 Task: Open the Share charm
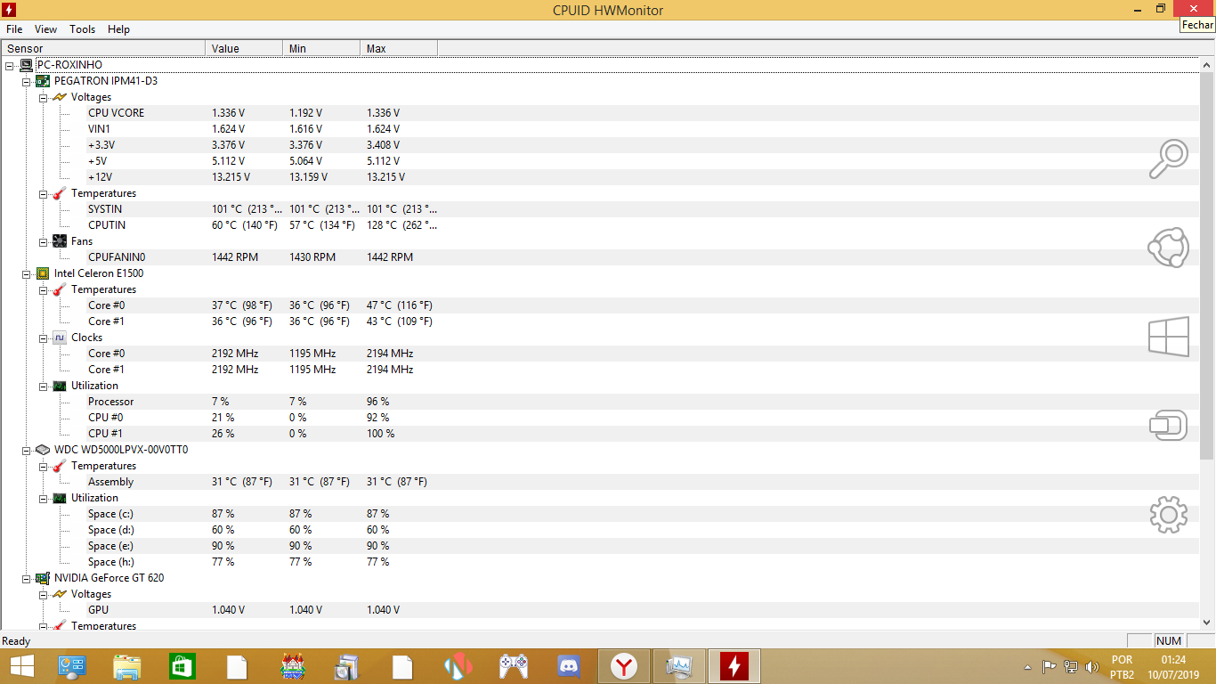pyautogui.click(x=1169, y=248)
